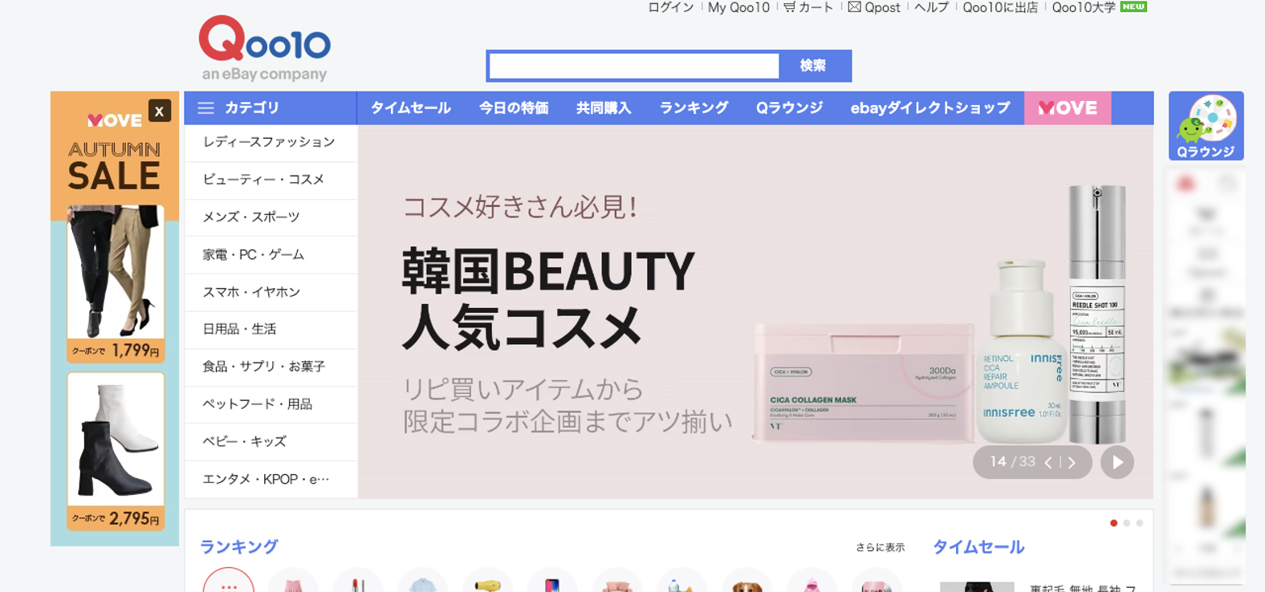The width and height of the screenshot is (1265, 592).
Task: Open メンズ・スポーツ category
Action: [271, 217]
